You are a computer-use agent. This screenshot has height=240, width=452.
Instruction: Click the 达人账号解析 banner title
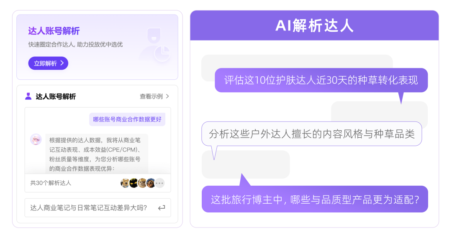pos(54,31)
